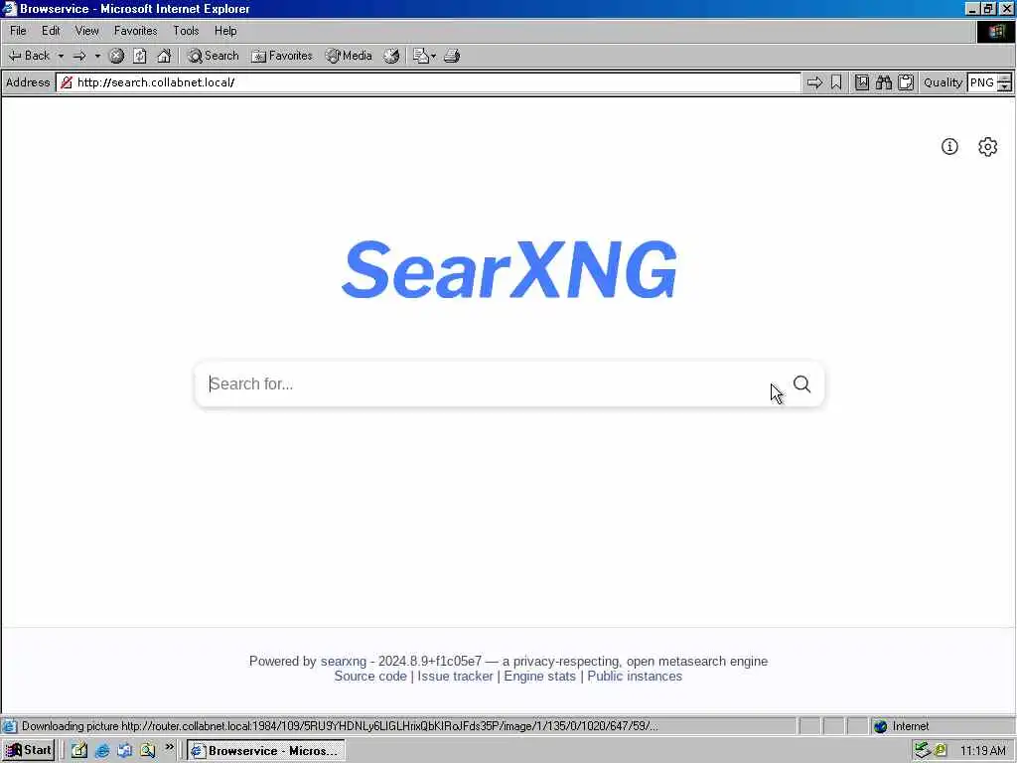Open the Edit menu
This screenshot has width=1017, height=763.
click(x=51, y=31)
